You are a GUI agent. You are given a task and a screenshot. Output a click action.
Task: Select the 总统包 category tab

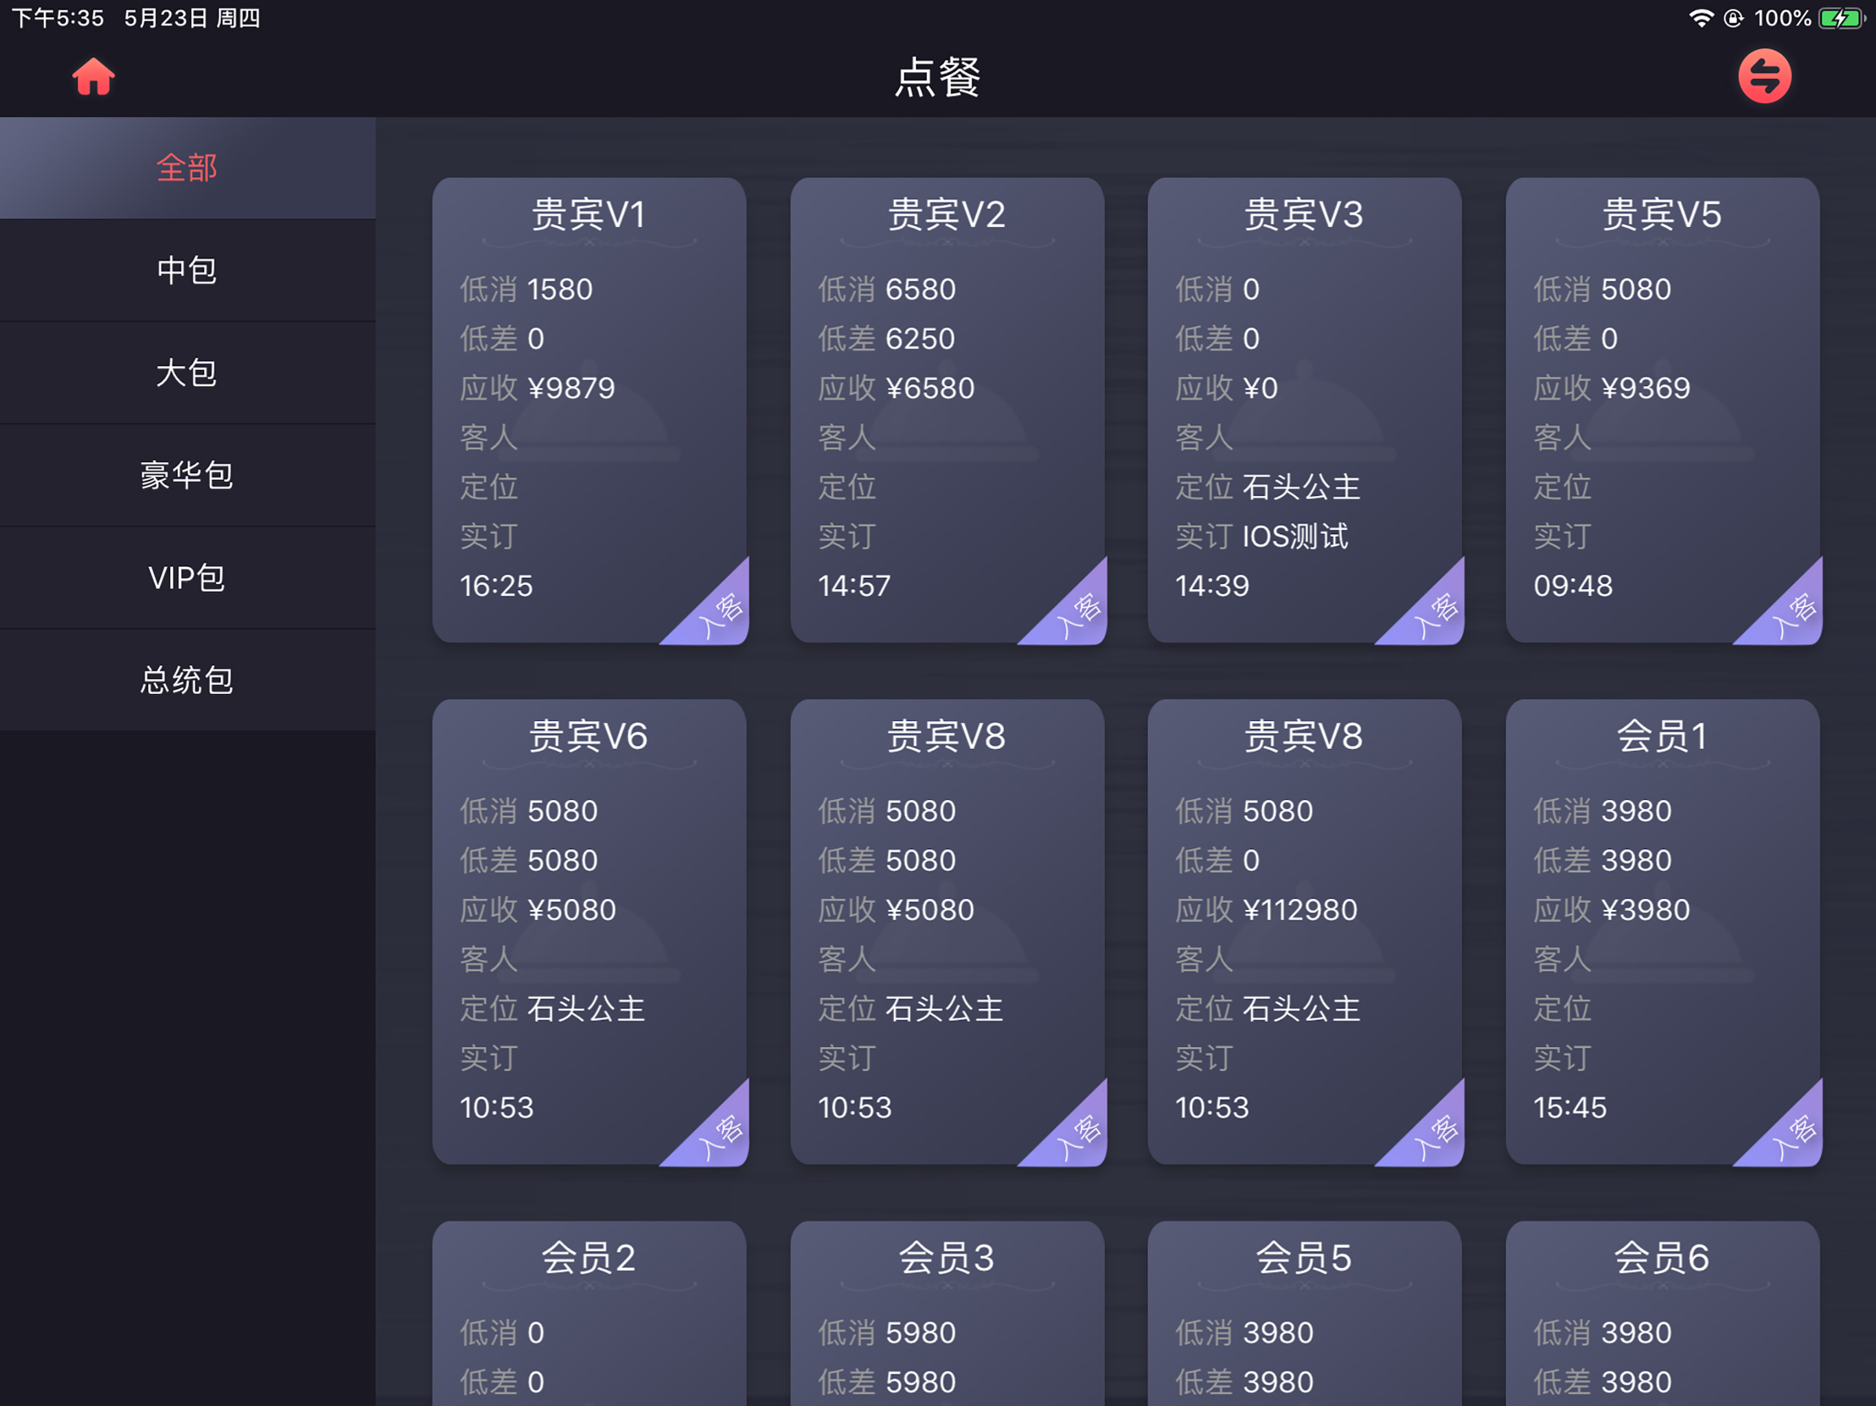click(187, 680)
